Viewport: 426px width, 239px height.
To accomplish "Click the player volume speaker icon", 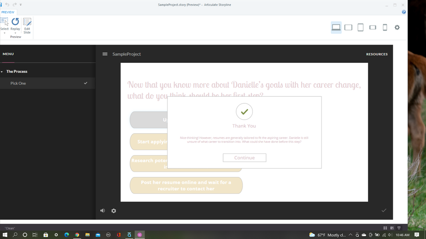I will pos(102,211).
